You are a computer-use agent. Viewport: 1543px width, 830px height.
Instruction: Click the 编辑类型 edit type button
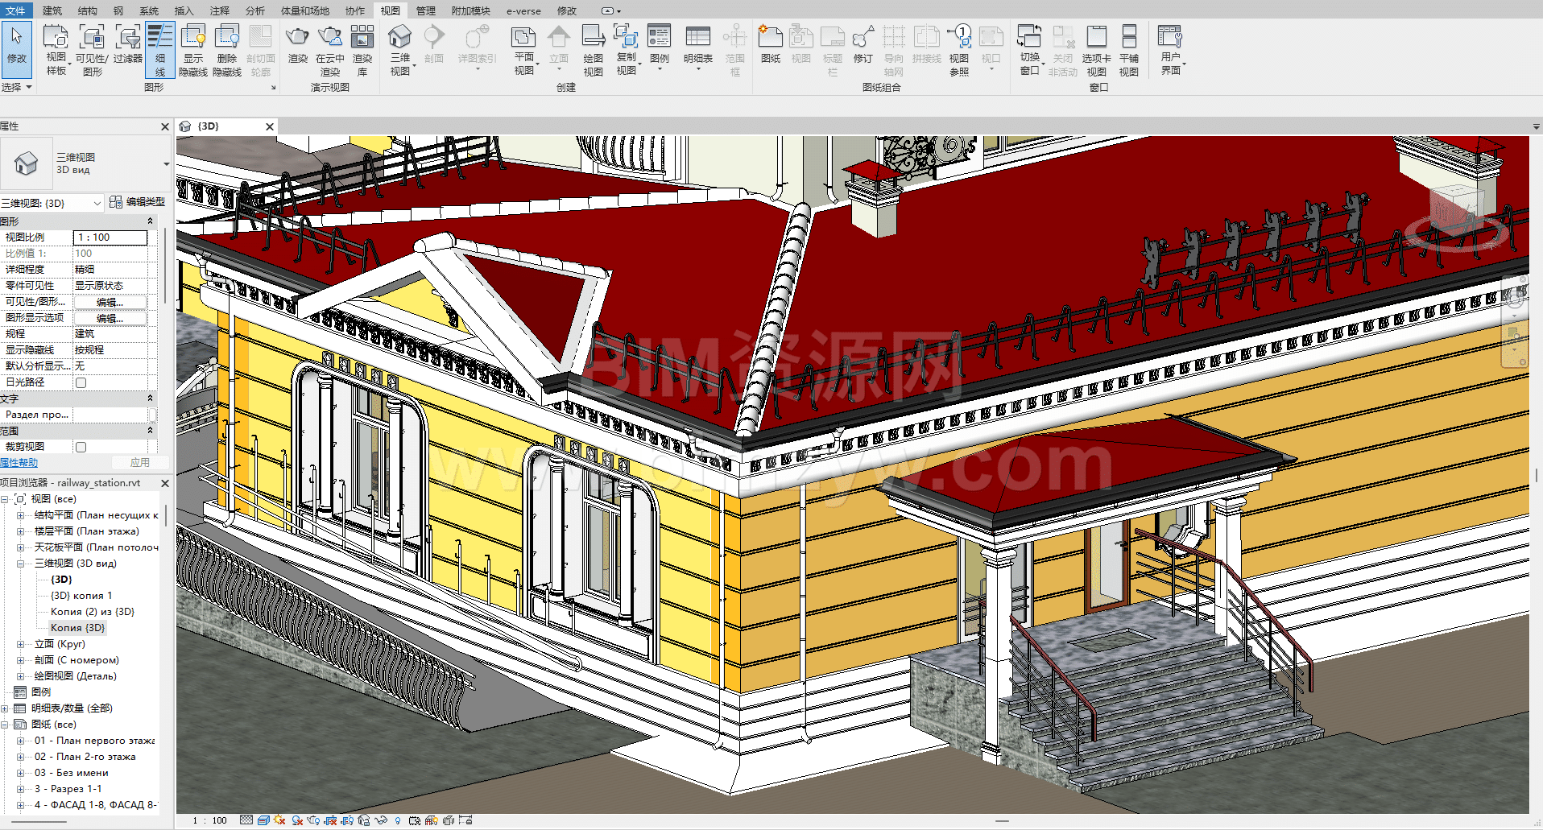[x=138, y=202]
